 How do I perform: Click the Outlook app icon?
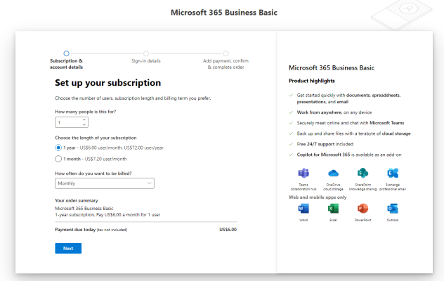coord(393,209)
